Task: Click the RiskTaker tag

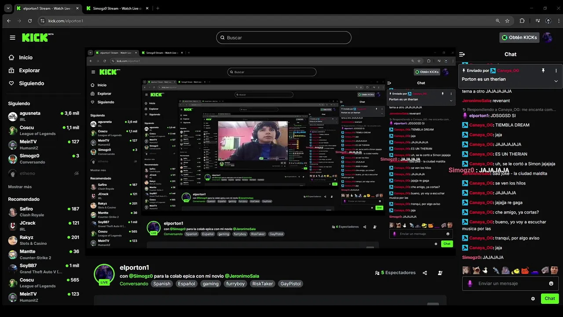Action: point(263,284)
